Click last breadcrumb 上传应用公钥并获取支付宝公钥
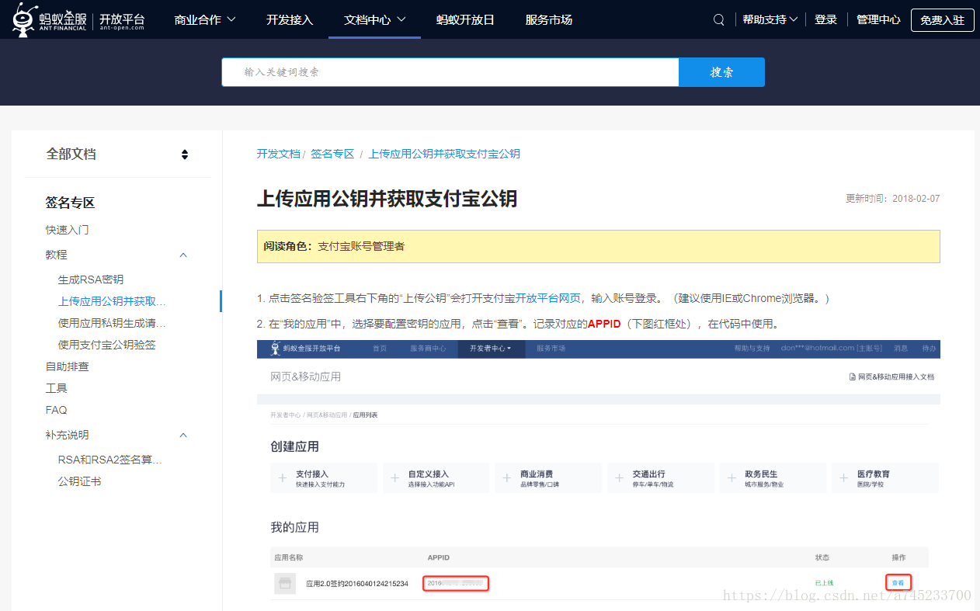980x611 pixels. (444, 154)
